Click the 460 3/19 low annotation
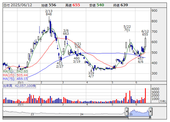This screenshot has width=170, height=122. pos(77,60)
